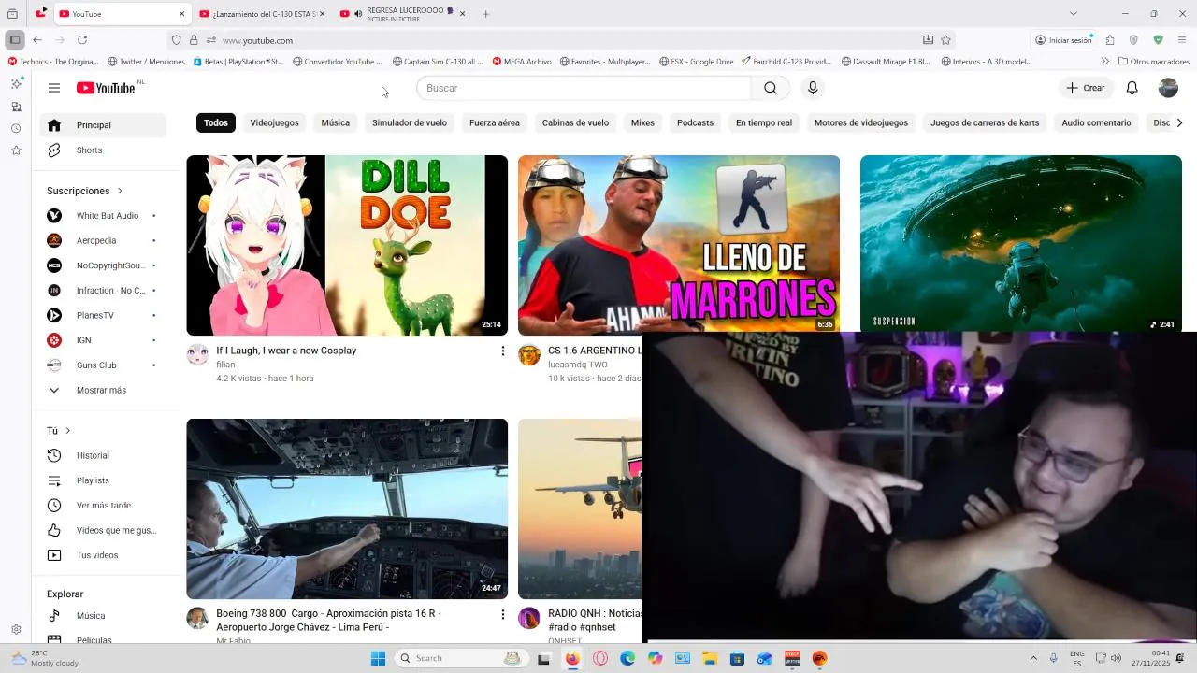Image resolution: width=1197 pixels, height=673 pixels.
Task: Click the Crear button
Action: click(x=1086, y=88)
